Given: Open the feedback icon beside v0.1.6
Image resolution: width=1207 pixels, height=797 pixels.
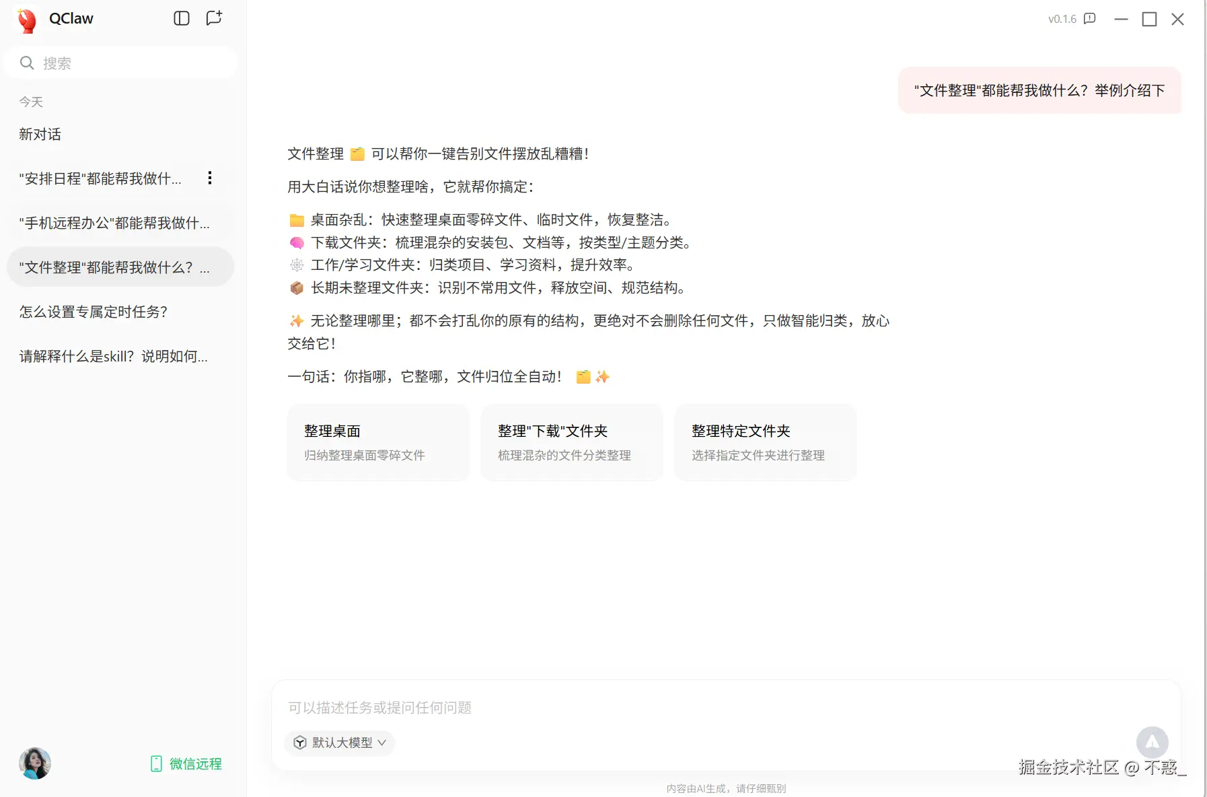Looking at the screenshot, I should coord(1090,19).
